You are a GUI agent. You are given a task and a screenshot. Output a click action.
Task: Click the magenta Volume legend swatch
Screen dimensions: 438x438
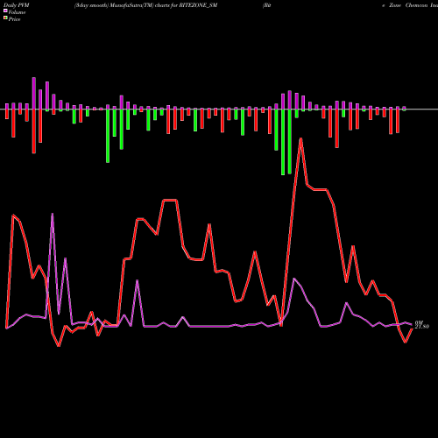[x=5, y=11]
